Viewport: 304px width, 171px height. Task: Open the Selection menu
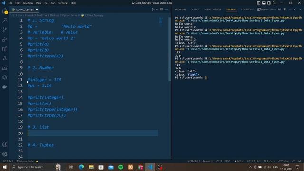(28, 3)
